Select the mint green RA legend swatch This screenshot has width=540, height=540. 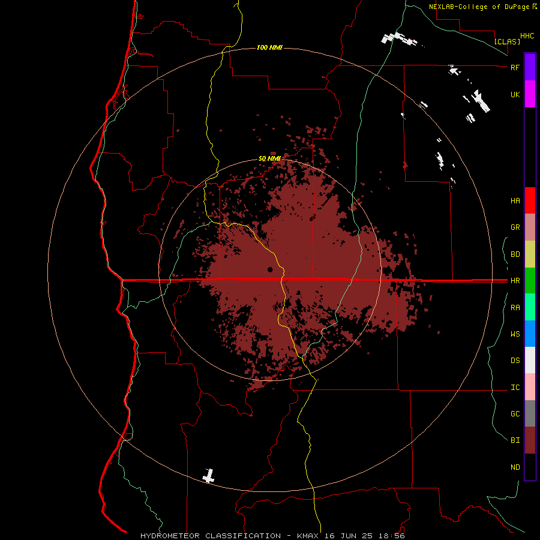530,307
